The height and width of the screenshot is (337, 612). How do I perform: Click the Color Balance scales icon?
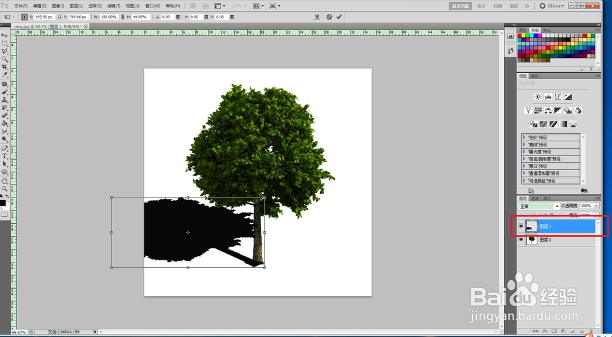point(548,111)
